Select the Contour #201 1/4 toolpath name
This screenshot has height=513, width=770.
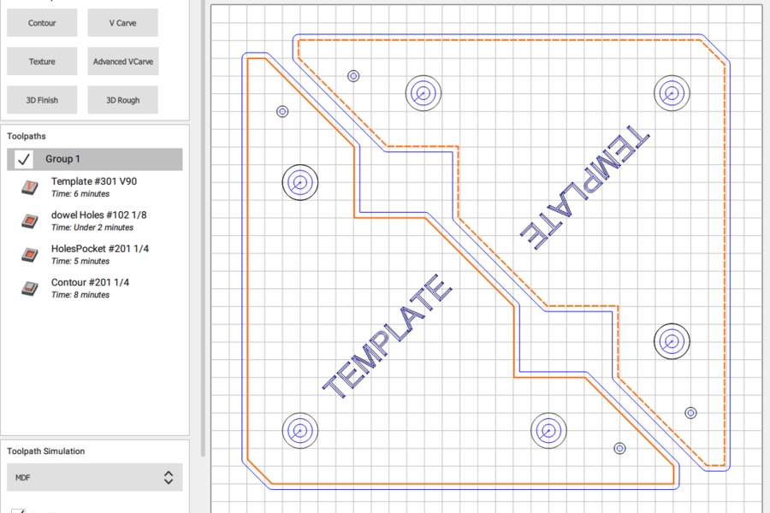pyautogui.click(x=90, y=282)
